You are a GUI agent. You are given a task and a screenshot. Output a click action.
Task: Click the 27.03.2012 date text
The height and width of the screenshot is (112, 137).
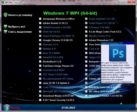[68, 108]
